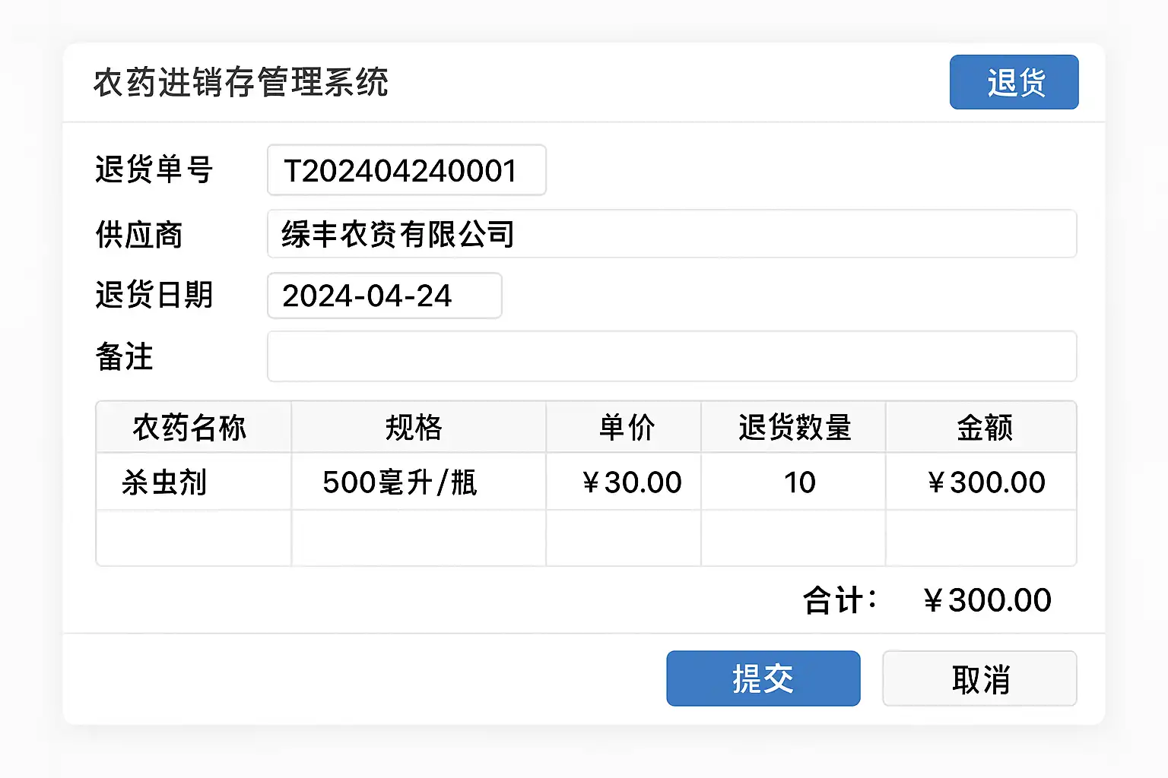This screenshot has height=778, width=1168.
Task: Click the 农药进销存管理系统 title text
Action: pos(240,82)
